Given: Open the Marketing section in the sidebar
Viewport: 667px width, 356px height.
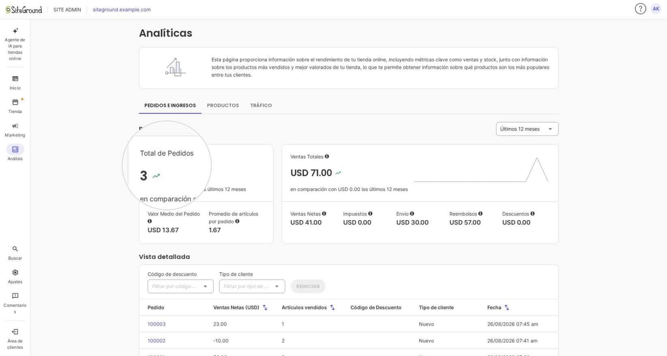Looking at the screenshot, I should 15,130.
